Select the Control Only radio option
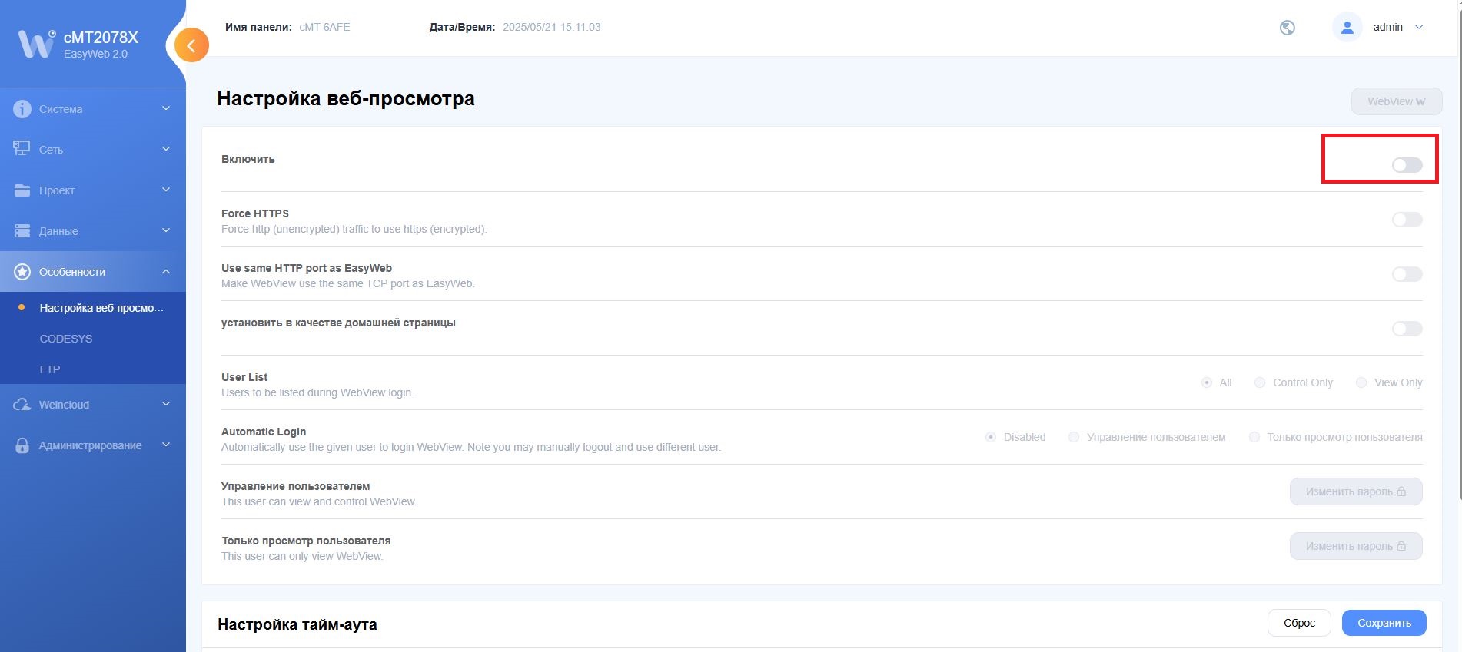The image size is (1462, 652). 1260,382
